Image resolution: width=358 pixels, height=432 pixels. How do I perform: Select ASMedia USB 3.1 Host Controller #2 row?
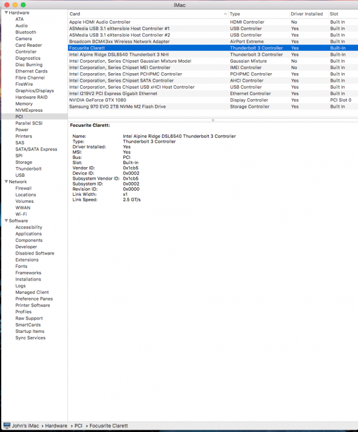tap(213, 35)
